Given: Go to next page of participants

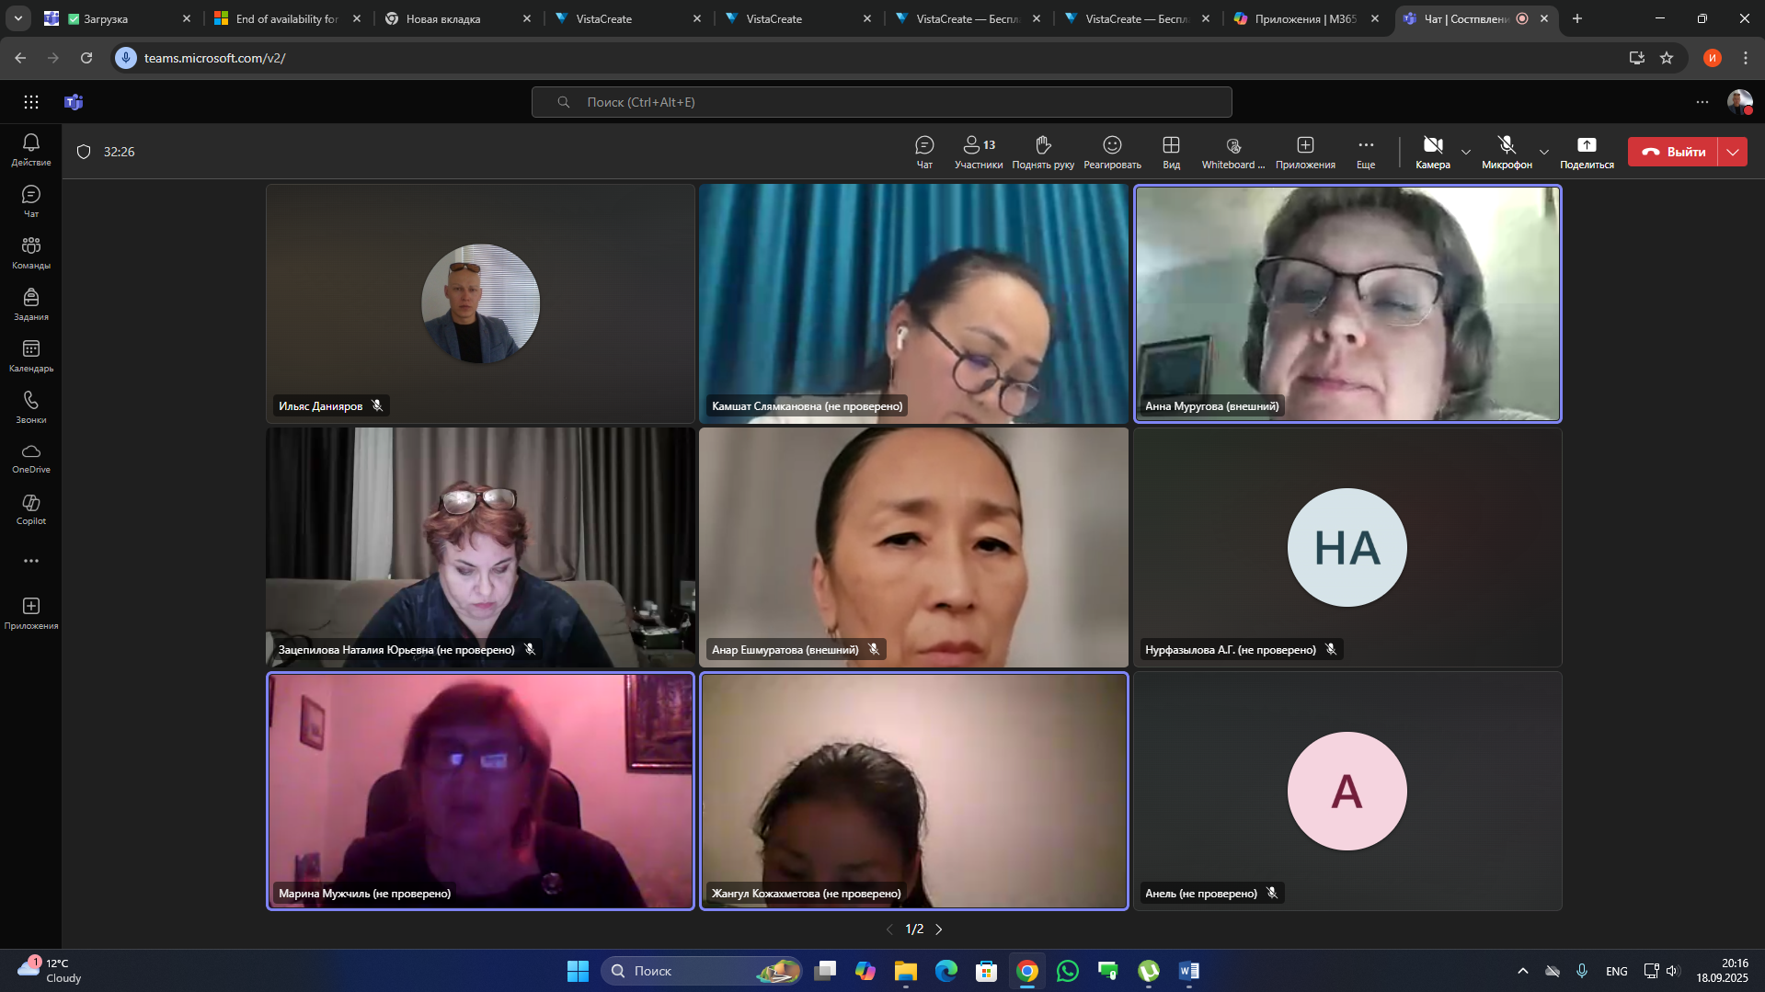Looking at the screenshot, I should [939, 929].
